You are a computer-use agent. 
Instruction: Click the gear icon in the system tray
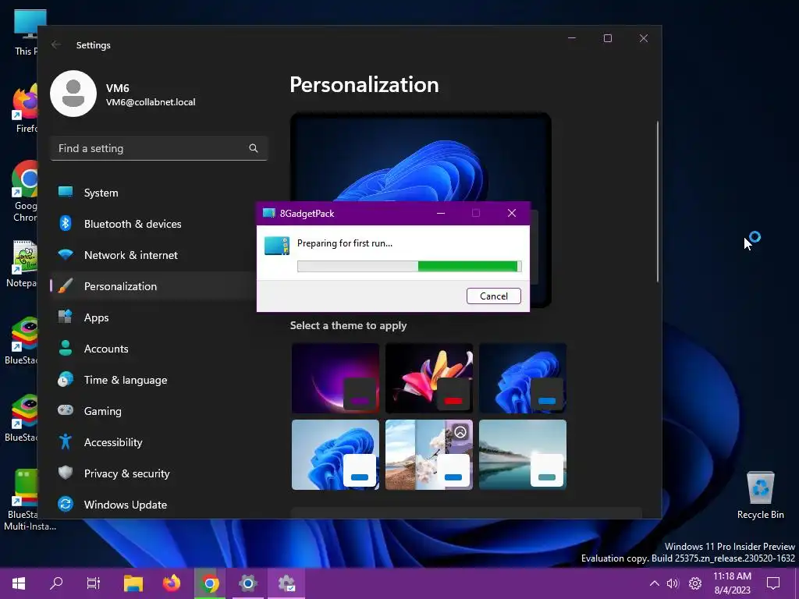695,583
